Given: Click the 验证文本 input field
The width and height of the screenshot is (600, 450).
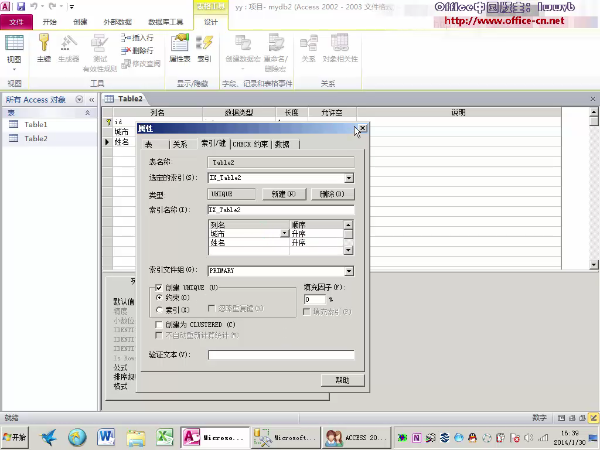Looking at the screenshot, I should pos(281,354).
